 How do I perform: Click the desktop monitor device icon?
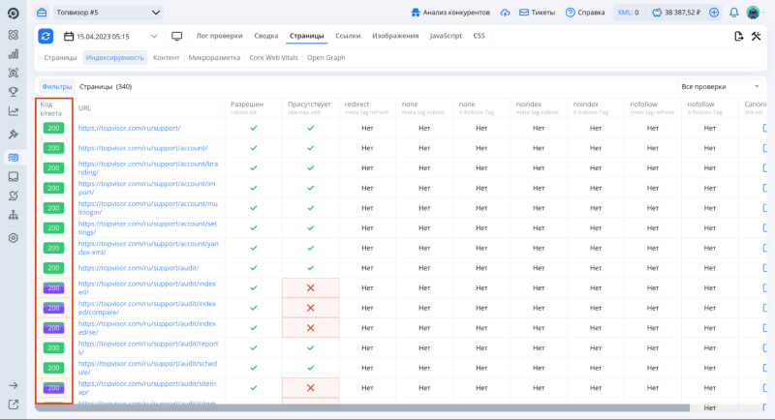[x=176, y=36]
